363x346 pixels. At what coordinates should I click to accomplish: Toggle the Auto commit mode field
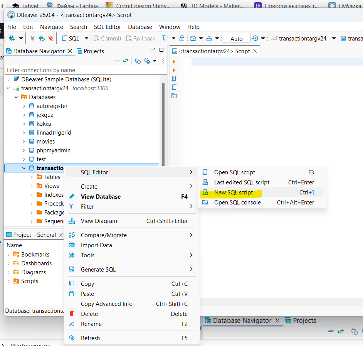click(236, 39)
